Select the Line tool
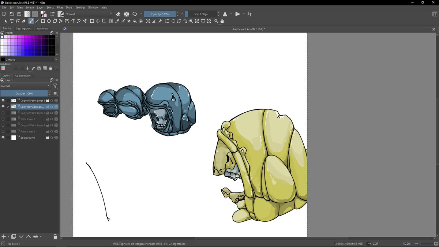 [x=37, y=21]
